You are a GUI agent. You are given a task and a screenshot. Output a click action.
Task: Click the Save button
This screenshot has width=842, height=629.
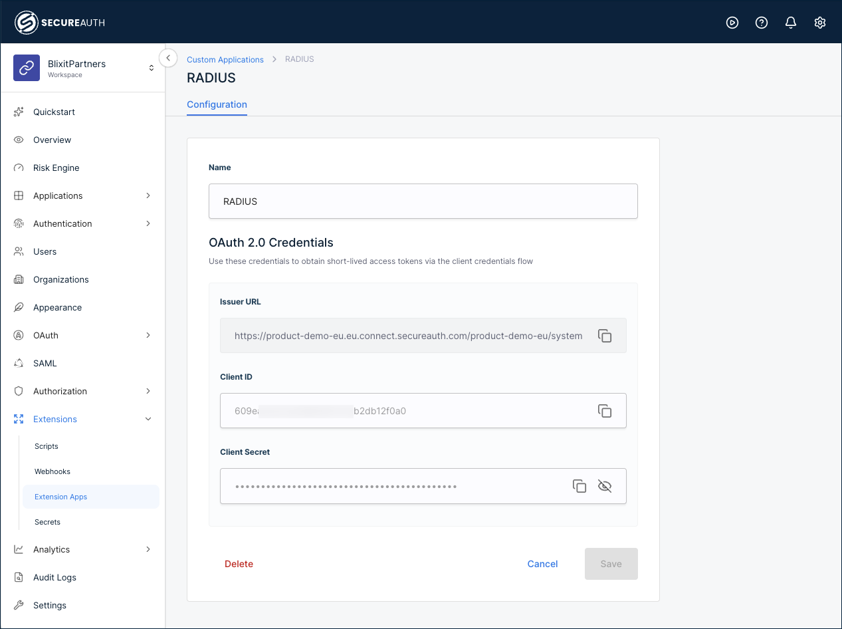coord(611,564)
